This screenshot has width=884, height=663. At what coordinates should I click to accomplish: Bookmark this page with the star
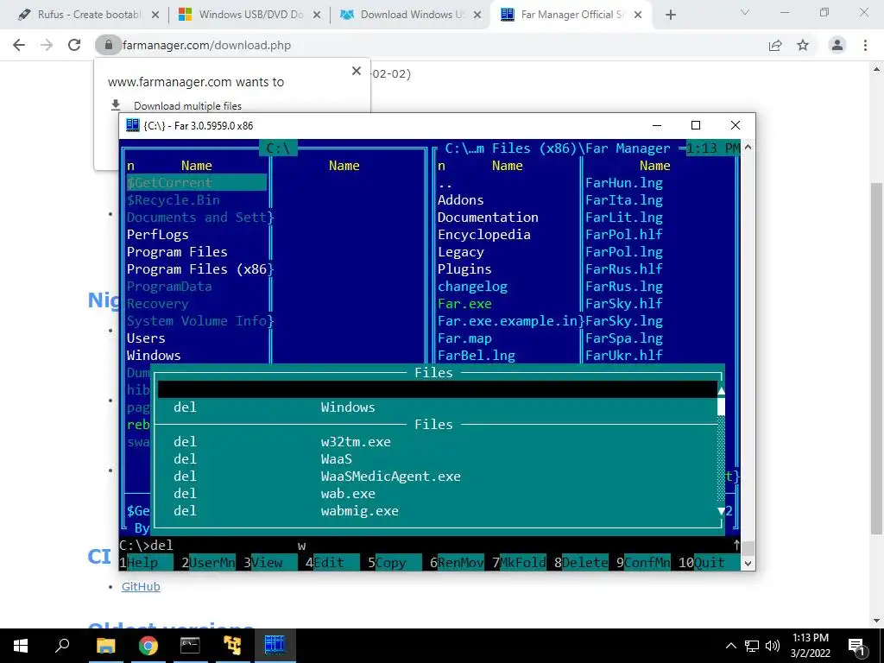tap(803, 45)
